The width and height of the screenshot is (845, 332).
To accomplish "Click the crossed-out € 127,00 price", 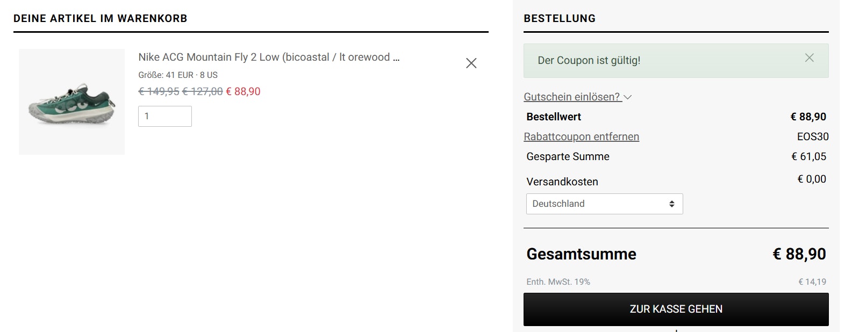I will point(202,92).
